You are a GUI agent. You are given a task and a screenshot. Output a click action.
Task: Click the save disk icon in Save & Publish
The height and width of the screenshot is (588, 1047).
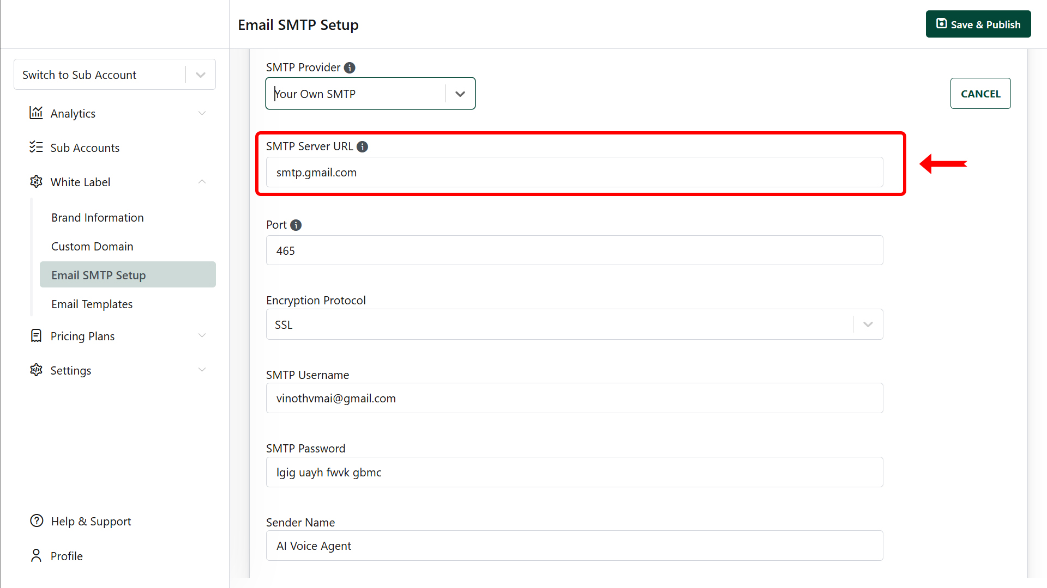click(x=942, y=23)
